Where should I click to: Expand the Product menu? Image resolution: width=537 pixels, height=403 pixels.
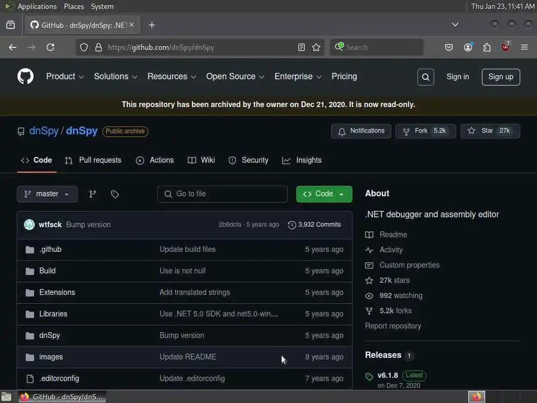[65, 77]
